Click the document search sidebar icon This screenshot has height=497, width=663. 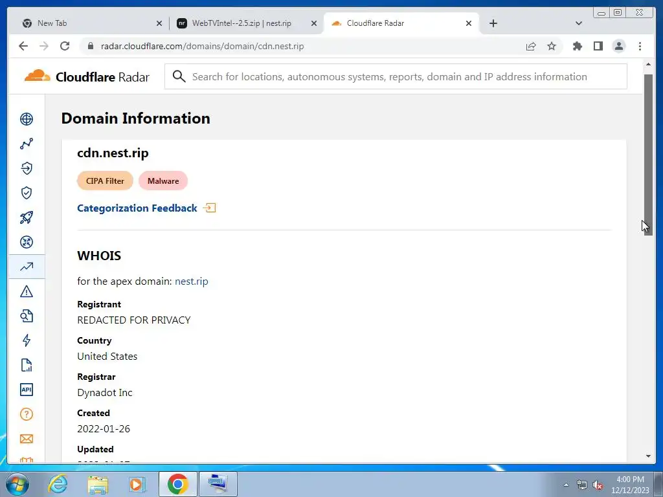pos(26,316)
